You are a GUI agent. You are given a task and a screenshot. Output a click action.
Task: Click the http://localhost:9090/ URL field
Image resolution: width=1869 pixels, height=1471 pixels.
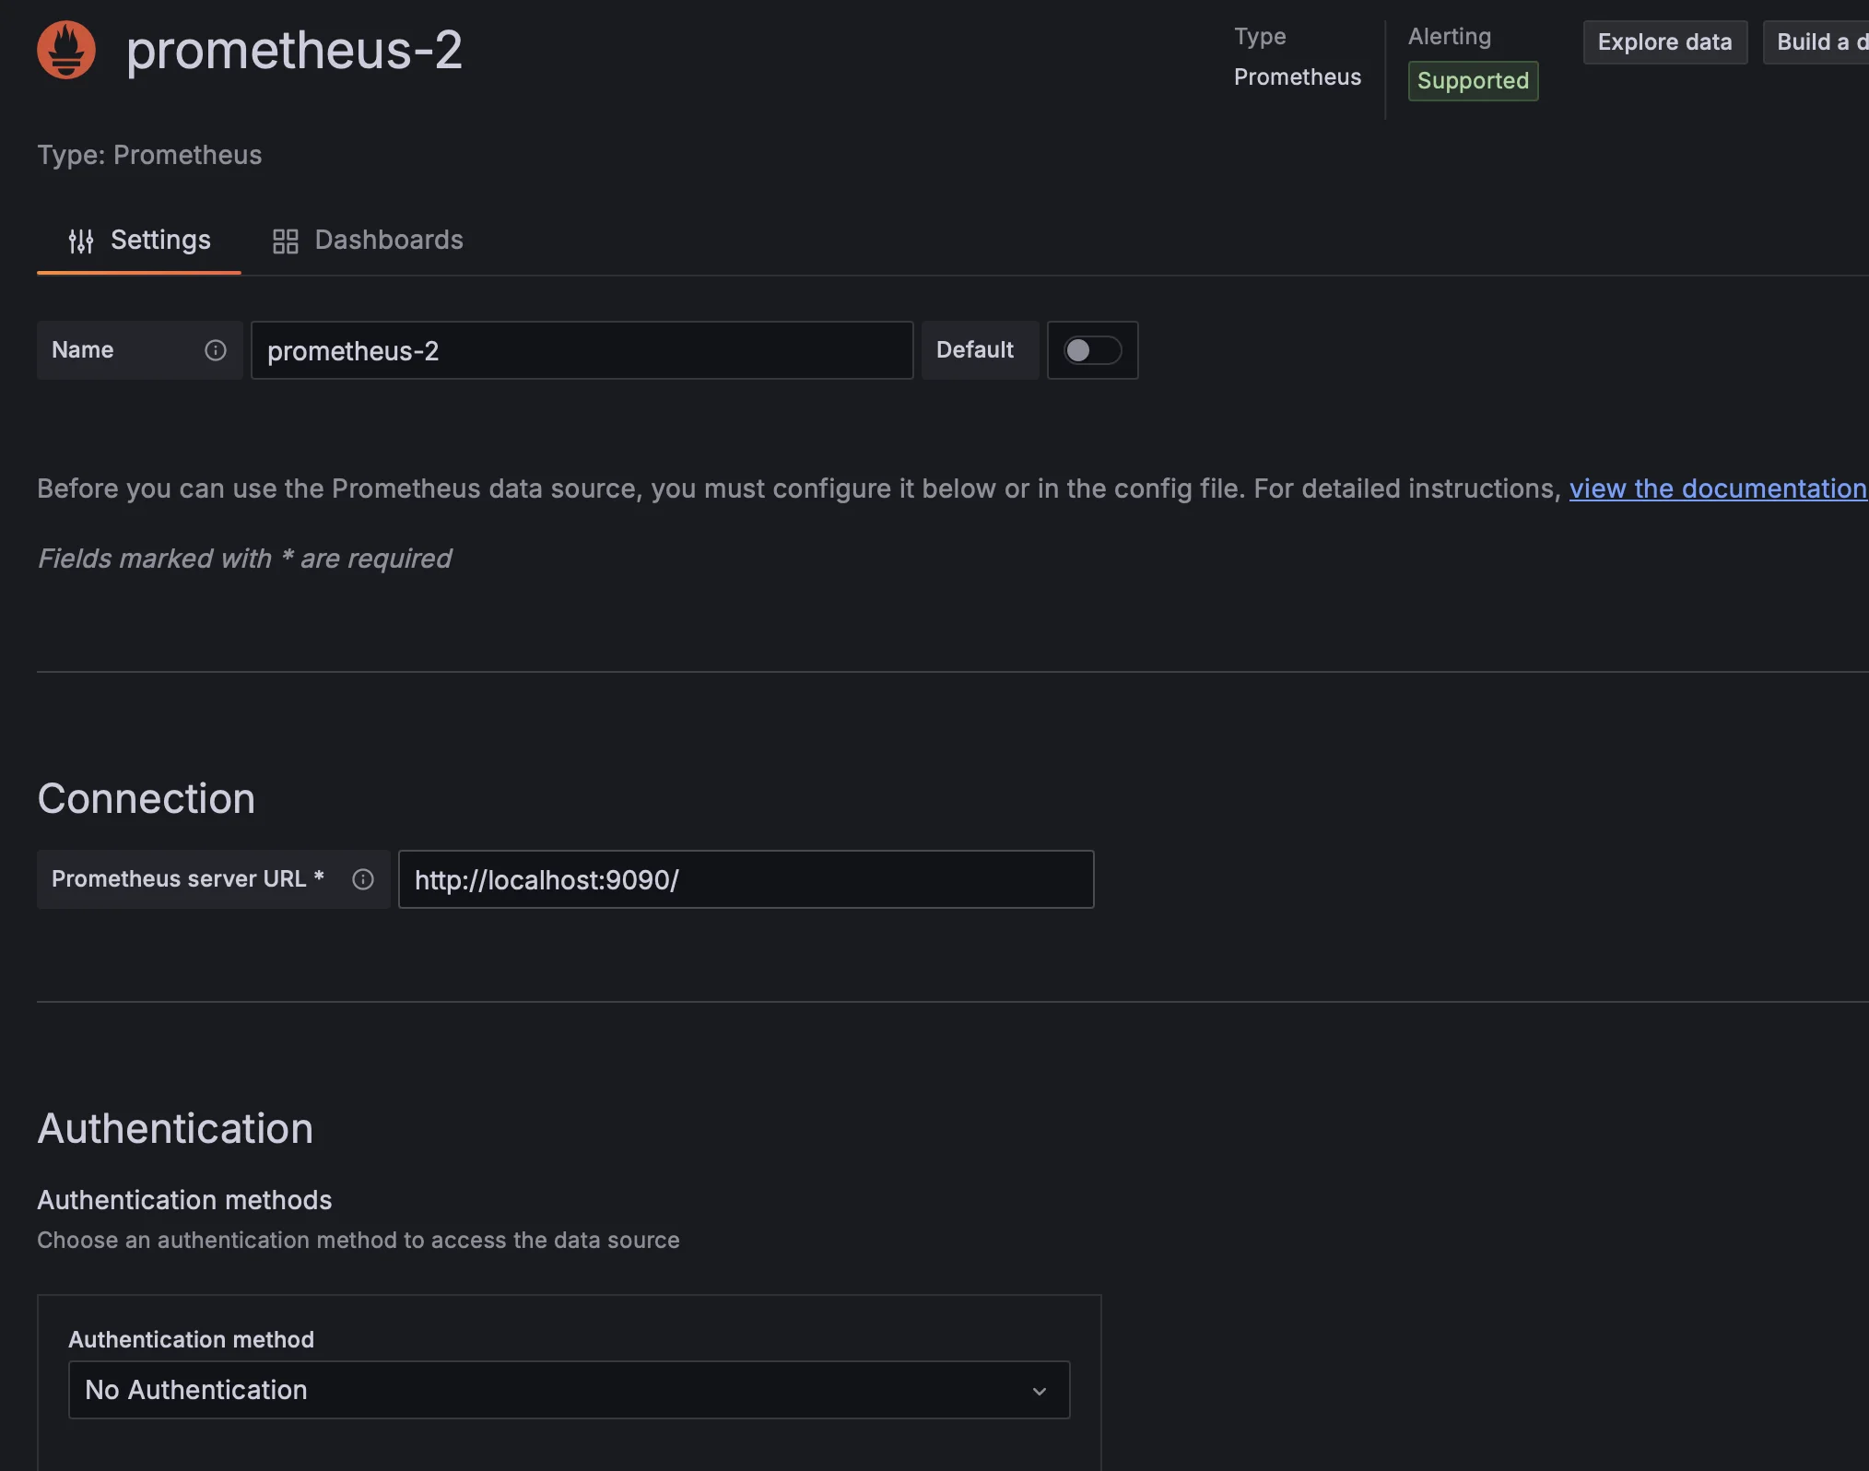coord(746,879)
